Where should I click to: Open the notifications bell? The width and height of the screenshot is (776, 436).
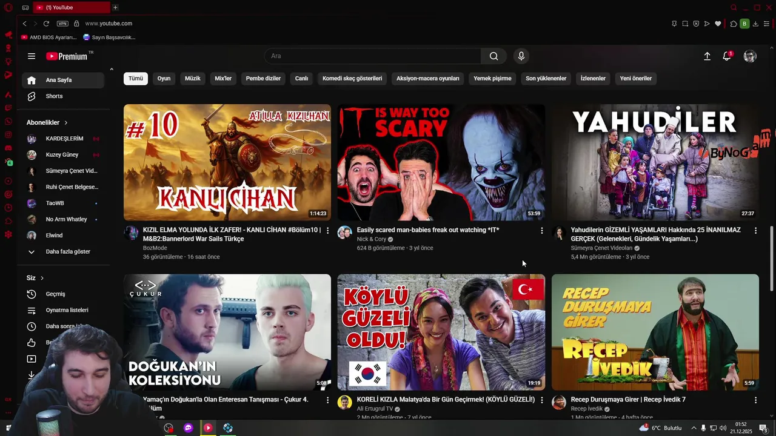click(x=727, y=56)
